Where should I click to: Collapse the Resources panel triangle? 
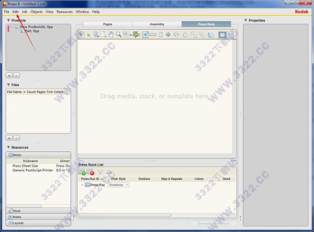click(x=8, y=147)
